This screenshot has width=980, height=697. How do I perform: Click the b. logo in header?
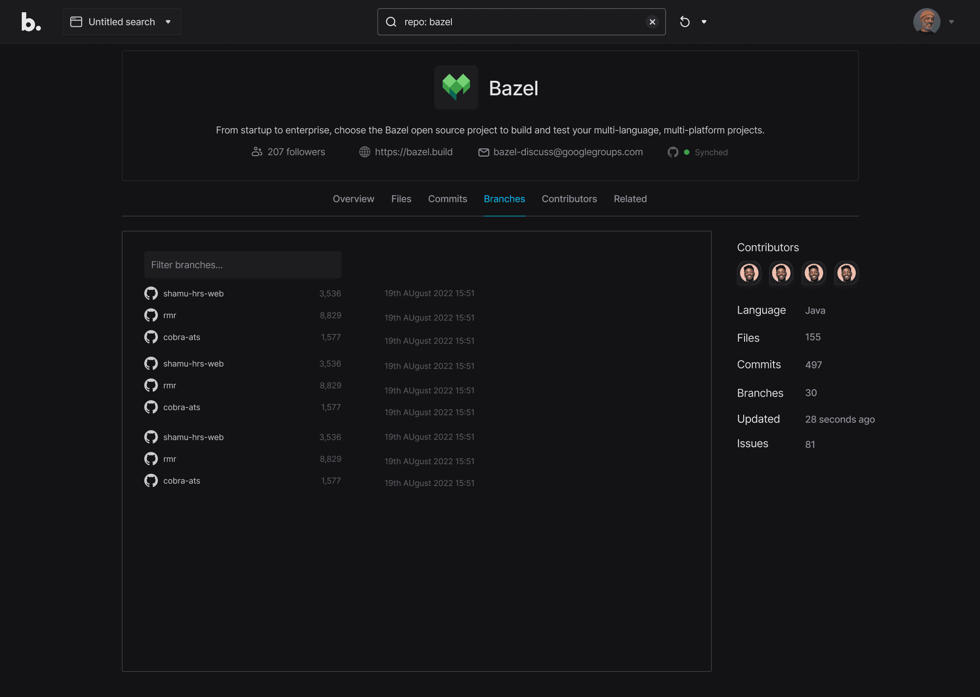coord(31,22)
